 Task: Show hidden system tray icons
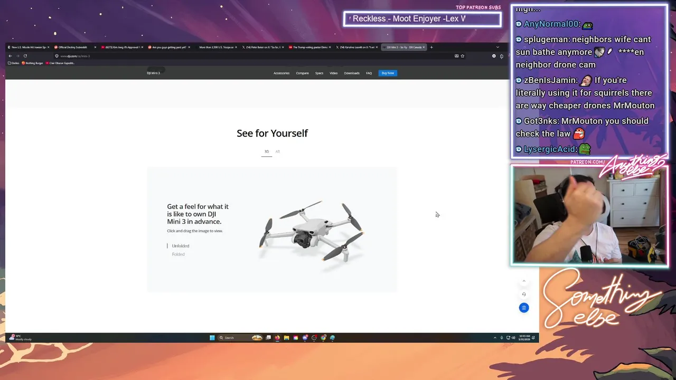(495, 338)
